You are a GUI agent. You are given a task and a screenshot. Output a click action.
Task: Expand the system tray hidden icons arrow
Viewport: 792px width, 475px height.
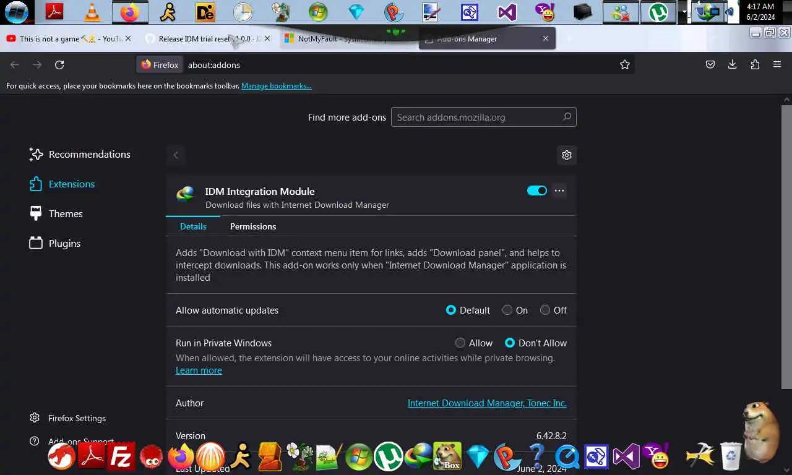pos(684,12)
